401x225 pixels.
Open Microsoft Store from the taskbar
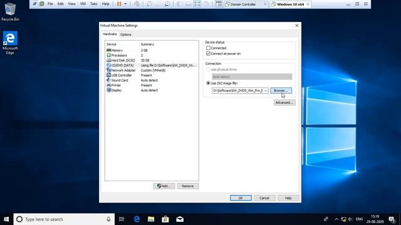(165, 219)
